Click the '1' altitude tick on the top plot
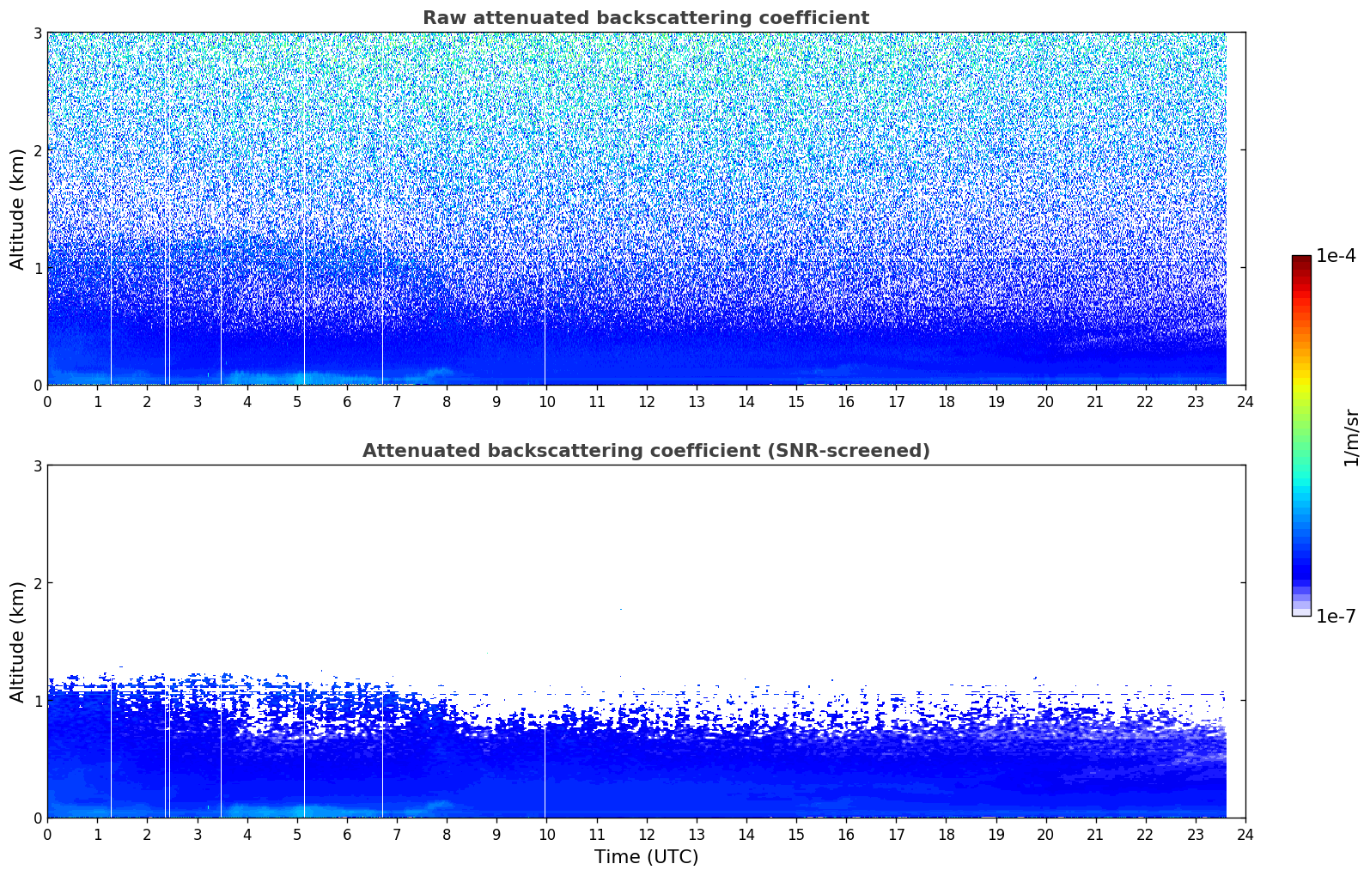1370x876 pixels. pos(37,268)
